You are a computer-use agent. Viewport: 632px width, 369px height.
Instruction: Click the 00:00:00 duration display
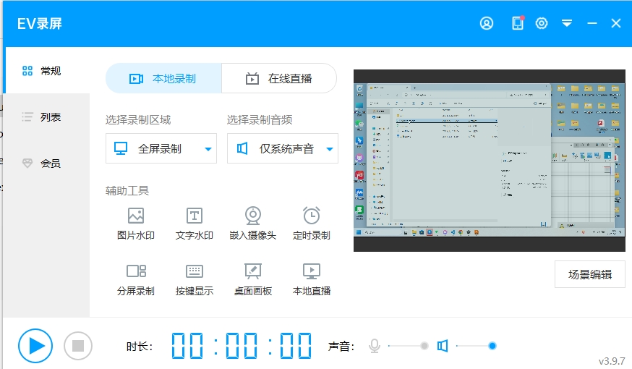242,346
